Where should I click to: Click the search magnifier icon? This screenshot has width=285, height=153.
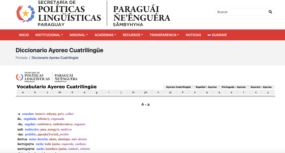click(270, 12)
